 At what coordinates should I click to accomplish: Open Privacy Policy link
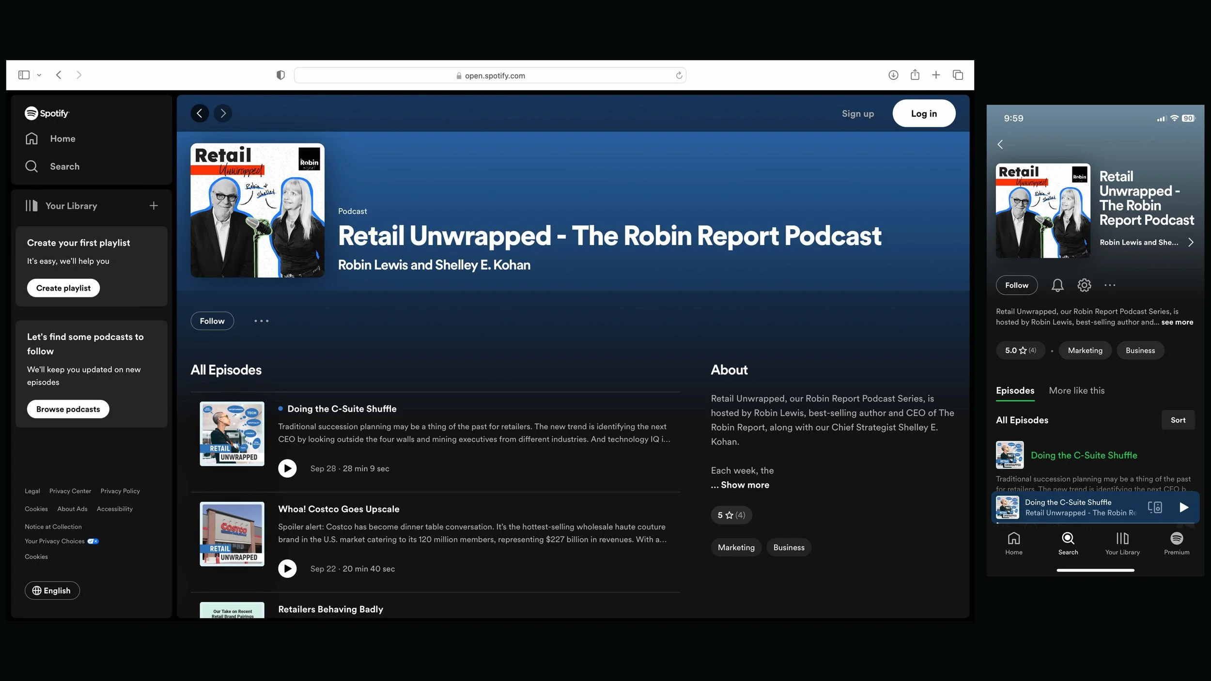click(120, 491)
